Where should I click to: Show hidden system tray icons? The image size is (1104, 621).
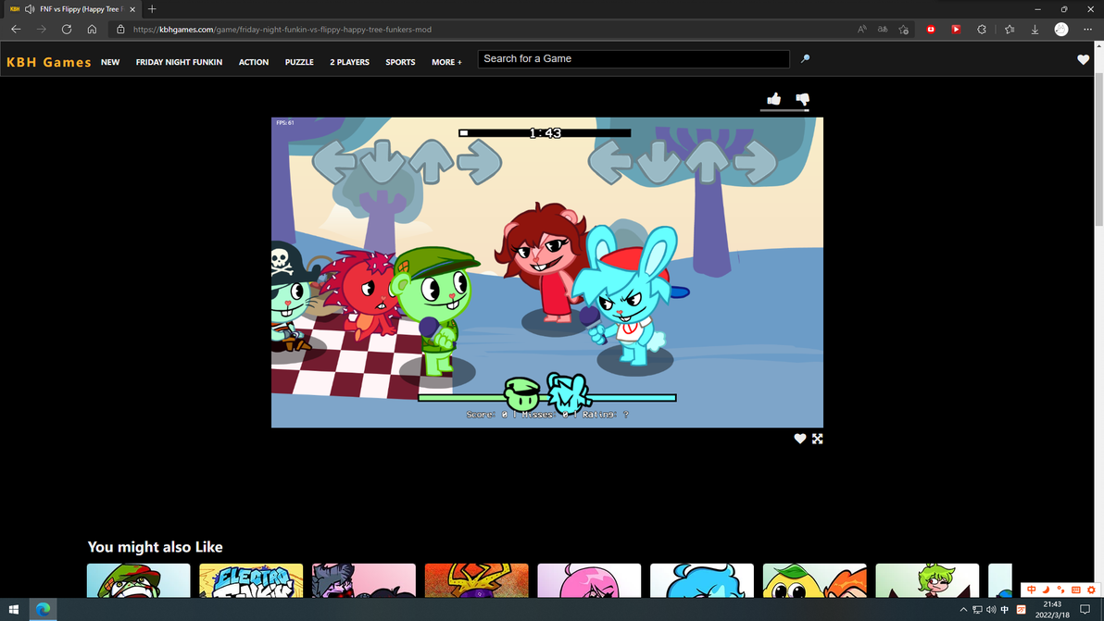click(963, 610)
